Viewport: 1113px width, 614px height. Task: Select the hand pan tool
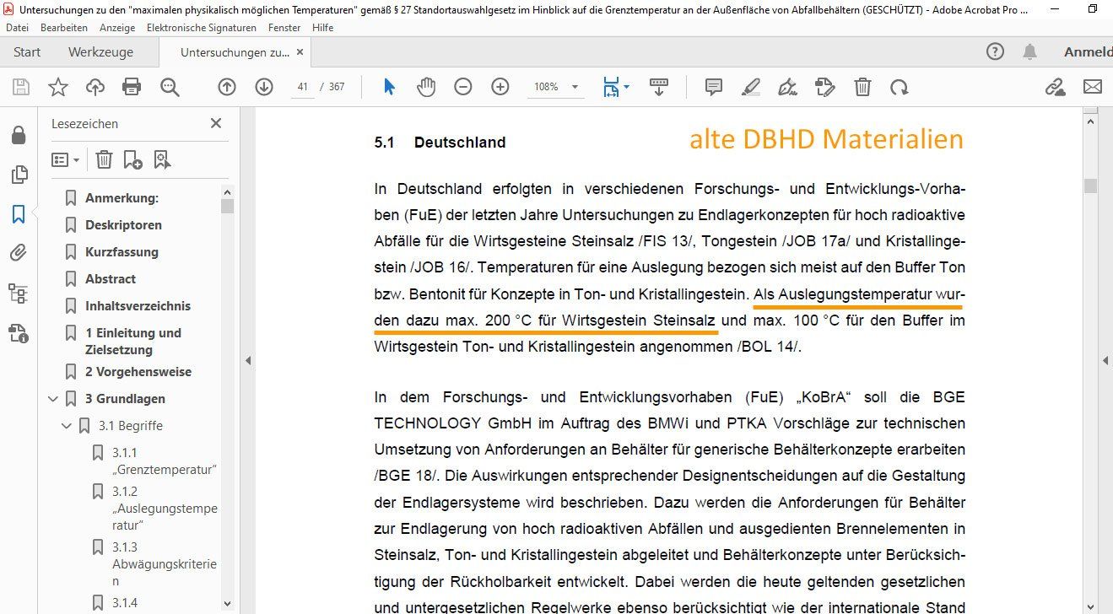(425, 86)
